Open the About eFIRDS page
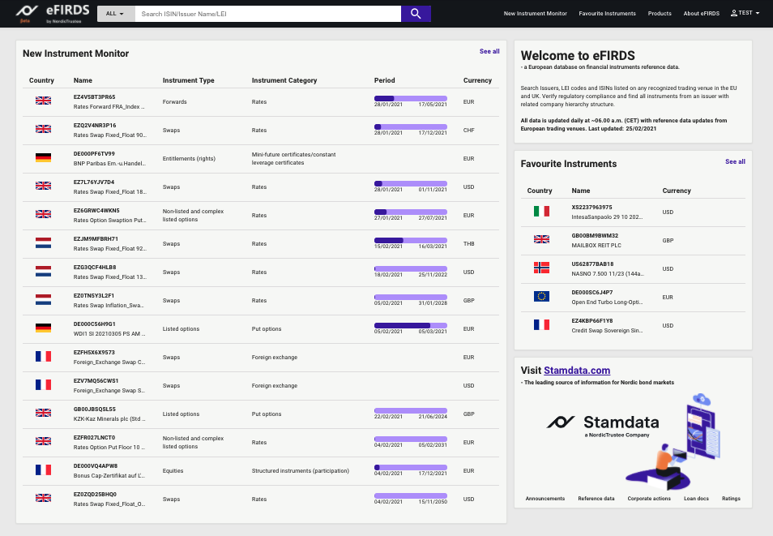 click(x=701, y=14)
